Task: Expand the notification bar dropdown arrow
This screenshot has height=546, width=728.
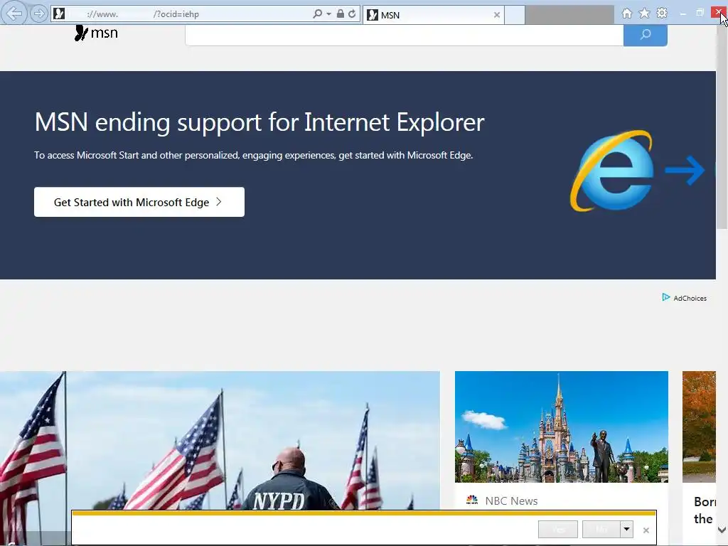Action: click(627, 529)
